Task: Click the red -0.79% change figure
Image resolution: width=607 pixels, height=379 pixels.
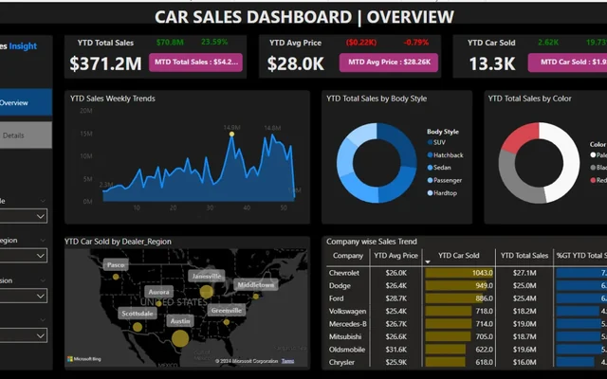Action: (x=416, y=42)
